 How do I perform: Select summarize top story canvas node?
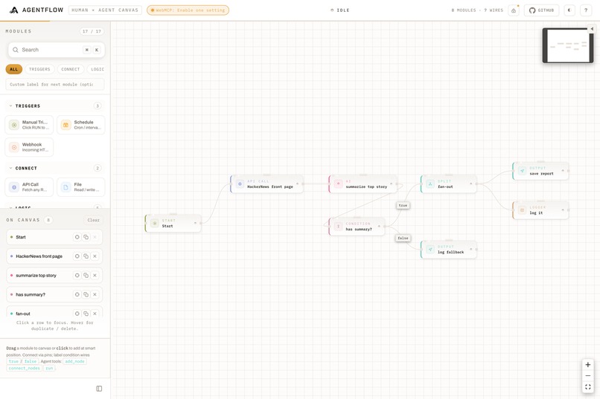363,184
